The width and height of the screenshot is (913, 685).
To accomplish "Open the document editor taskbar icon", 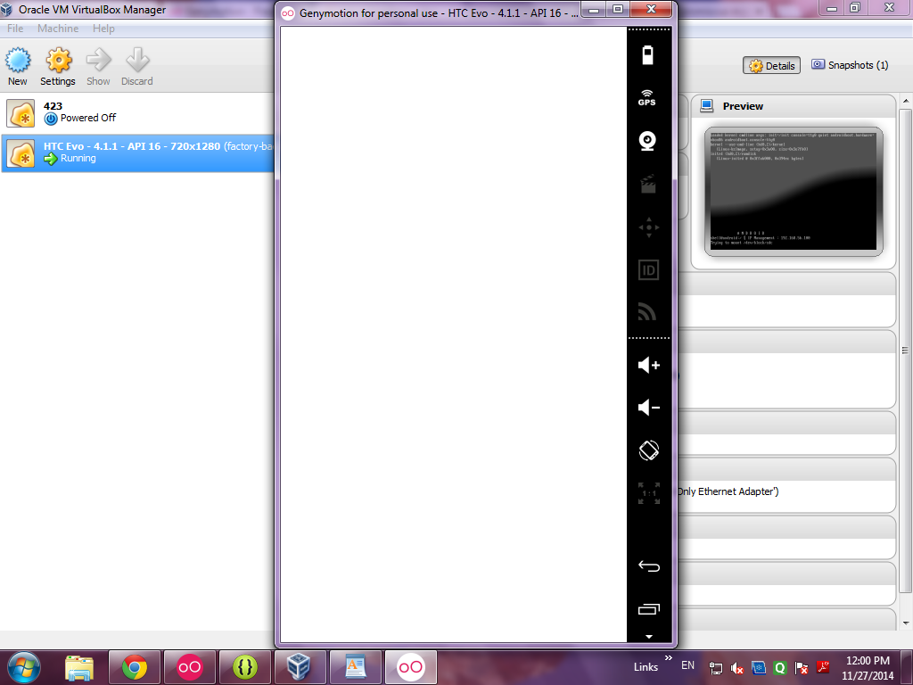I will pyautogui.click(x=355, y=667).
